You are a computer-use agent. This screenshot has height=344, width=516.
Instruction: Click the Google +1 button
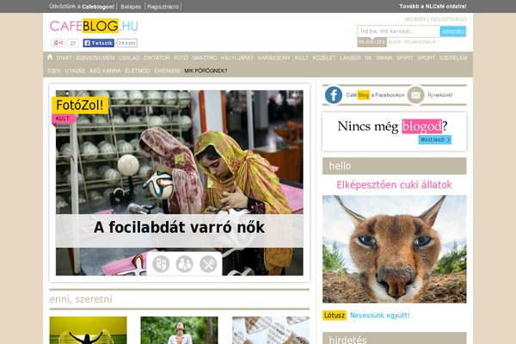58,43
